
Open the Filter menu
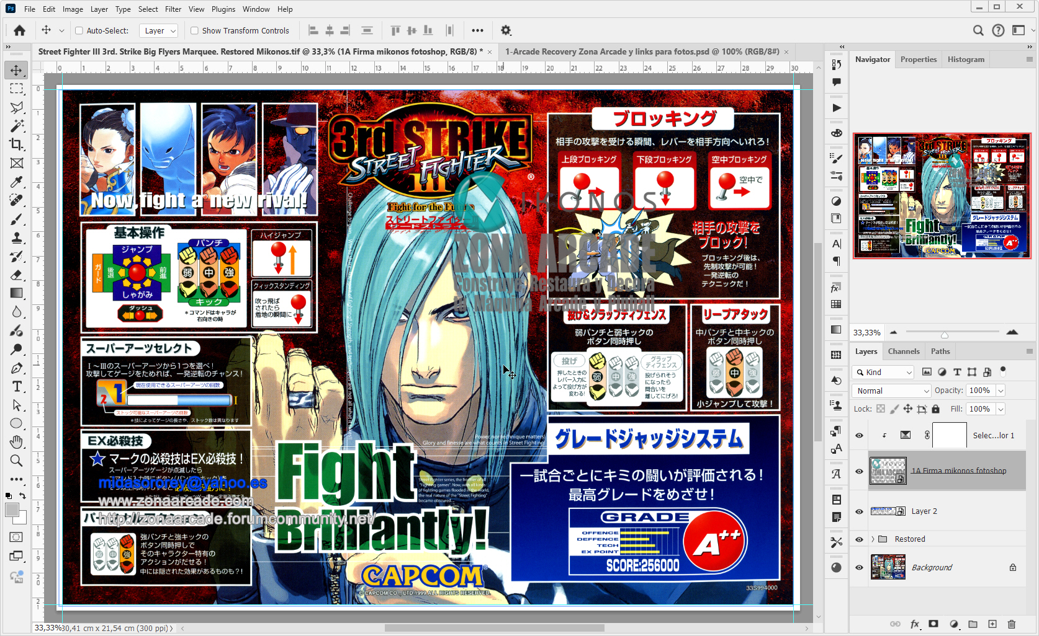click(173, 9)
